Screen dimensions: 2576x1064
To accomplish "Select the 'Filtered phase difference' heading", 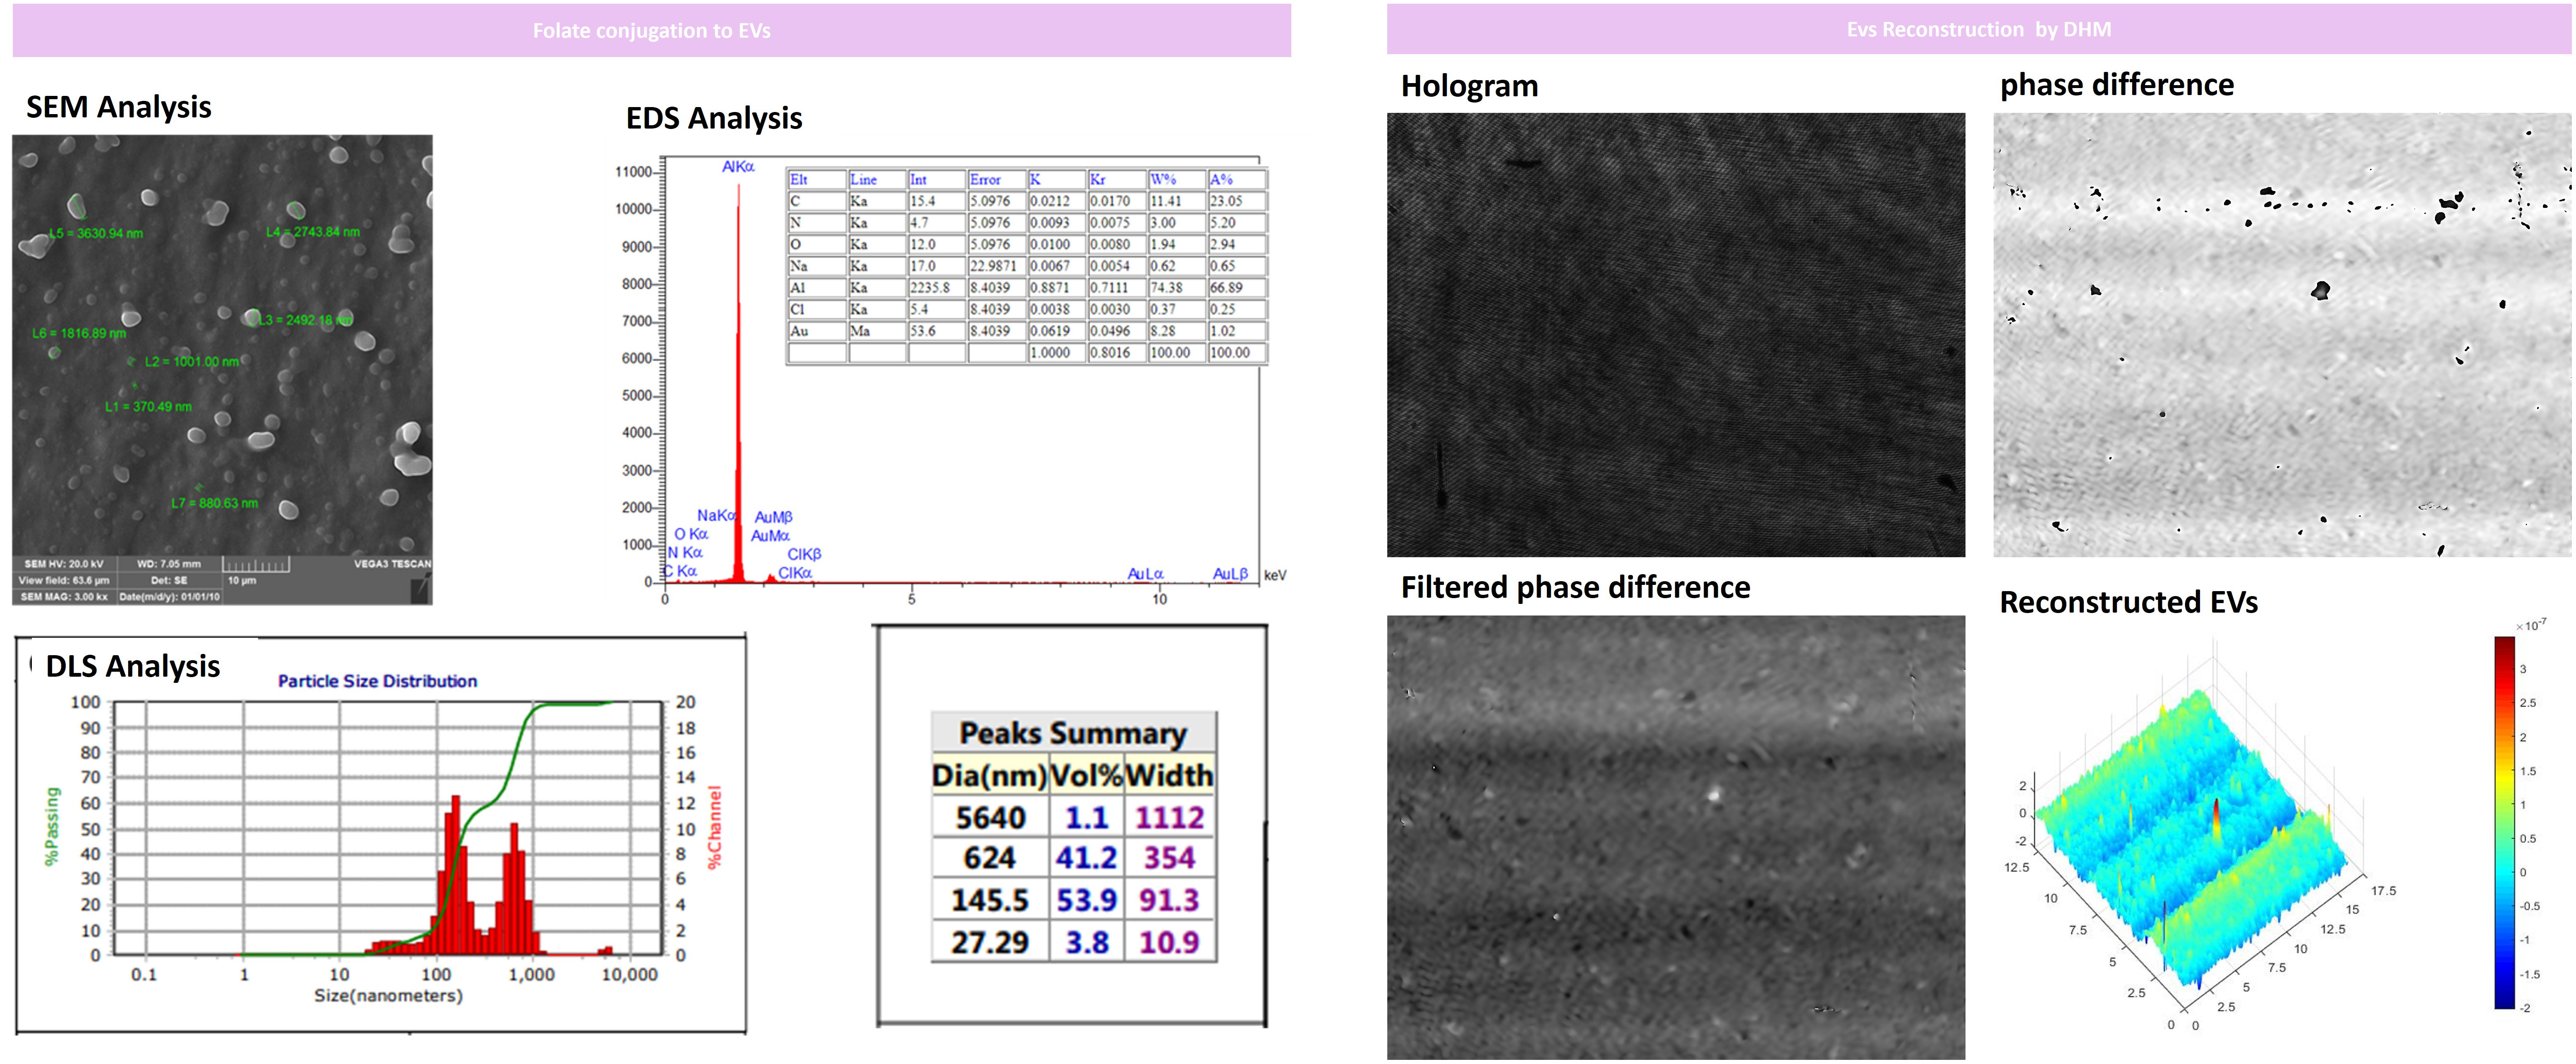I will 1575,587.
